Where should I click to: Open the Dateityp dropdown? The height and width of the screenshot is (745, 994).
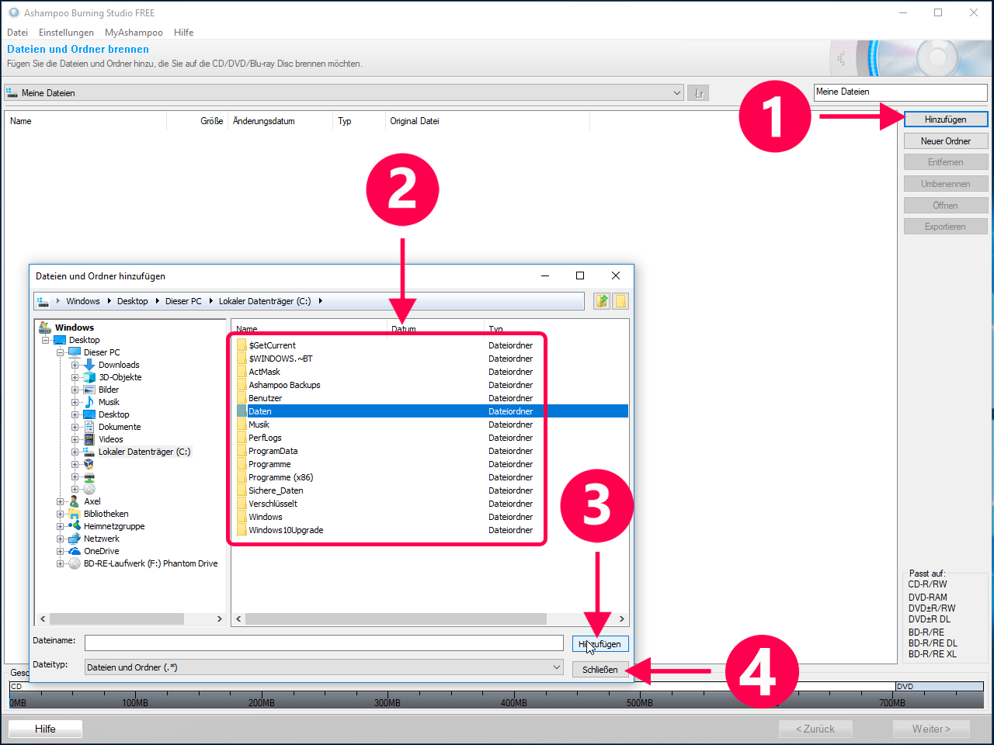coord(557,667)
